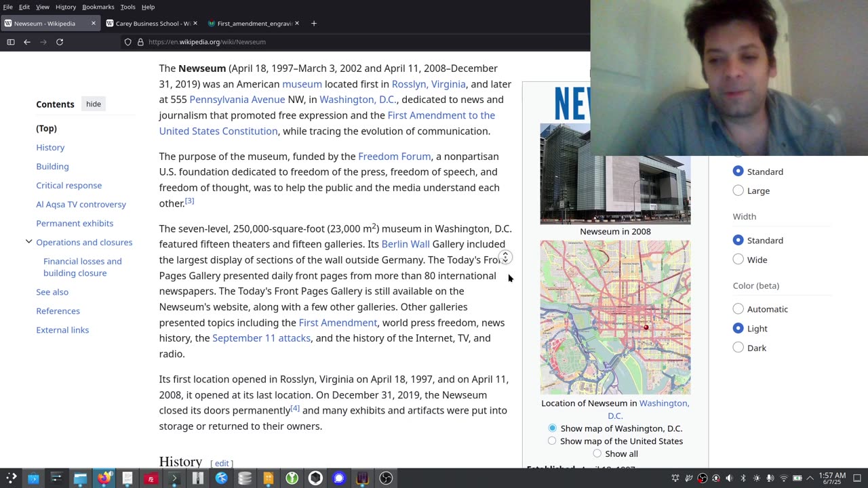Open the Tools menu

coord(127,7)
